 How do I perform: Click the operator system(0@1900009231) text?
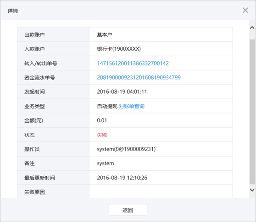coord(126,149)
